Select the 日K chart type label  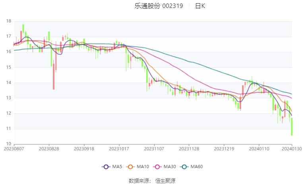pos(200,6)
